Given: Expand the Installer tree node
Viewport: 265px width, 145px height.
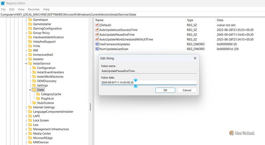Looking at the screenshot, I should click(x=26, y=59).
